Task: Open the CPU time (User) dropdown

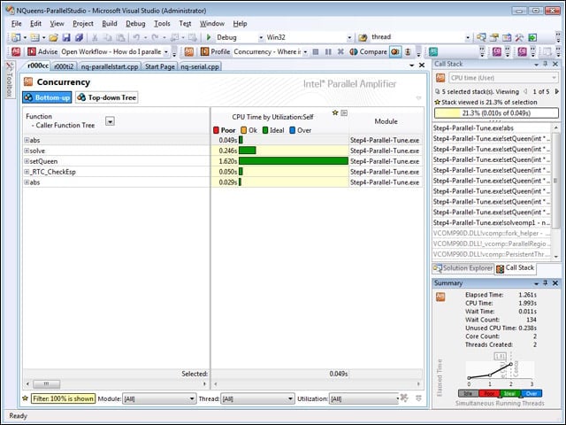Action: (503, 78)
